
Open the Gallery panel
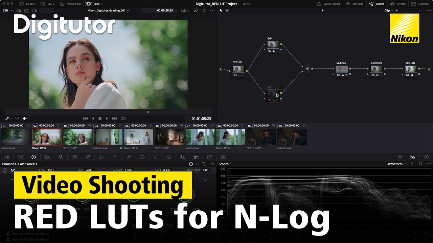(27, 4)
